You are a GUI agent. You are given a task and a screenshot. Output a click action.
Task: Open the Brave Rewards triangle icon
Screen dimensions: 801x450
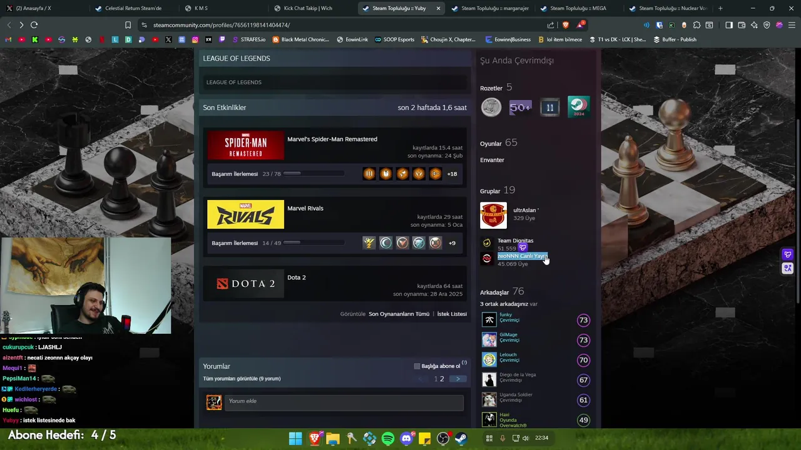(x=581, y=25)
